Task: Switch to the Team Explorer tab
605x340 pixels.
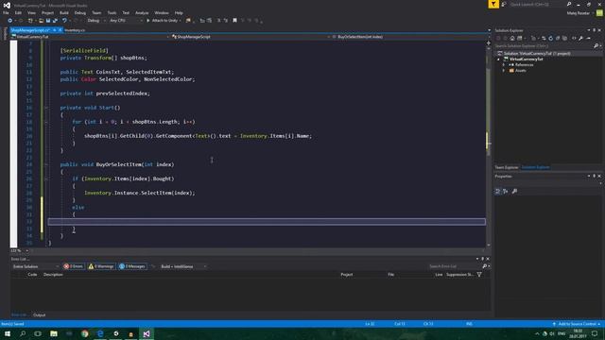Action: click(507, 167)
